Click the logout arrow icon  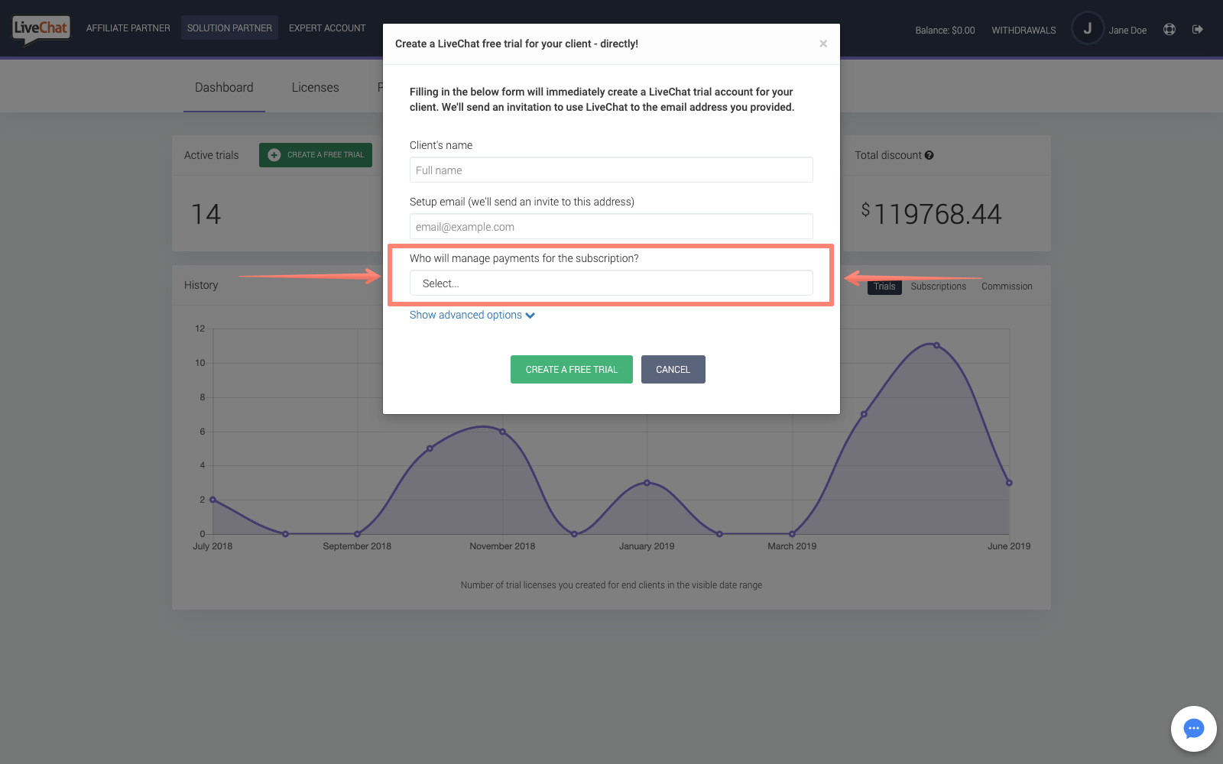(1198, 29)
